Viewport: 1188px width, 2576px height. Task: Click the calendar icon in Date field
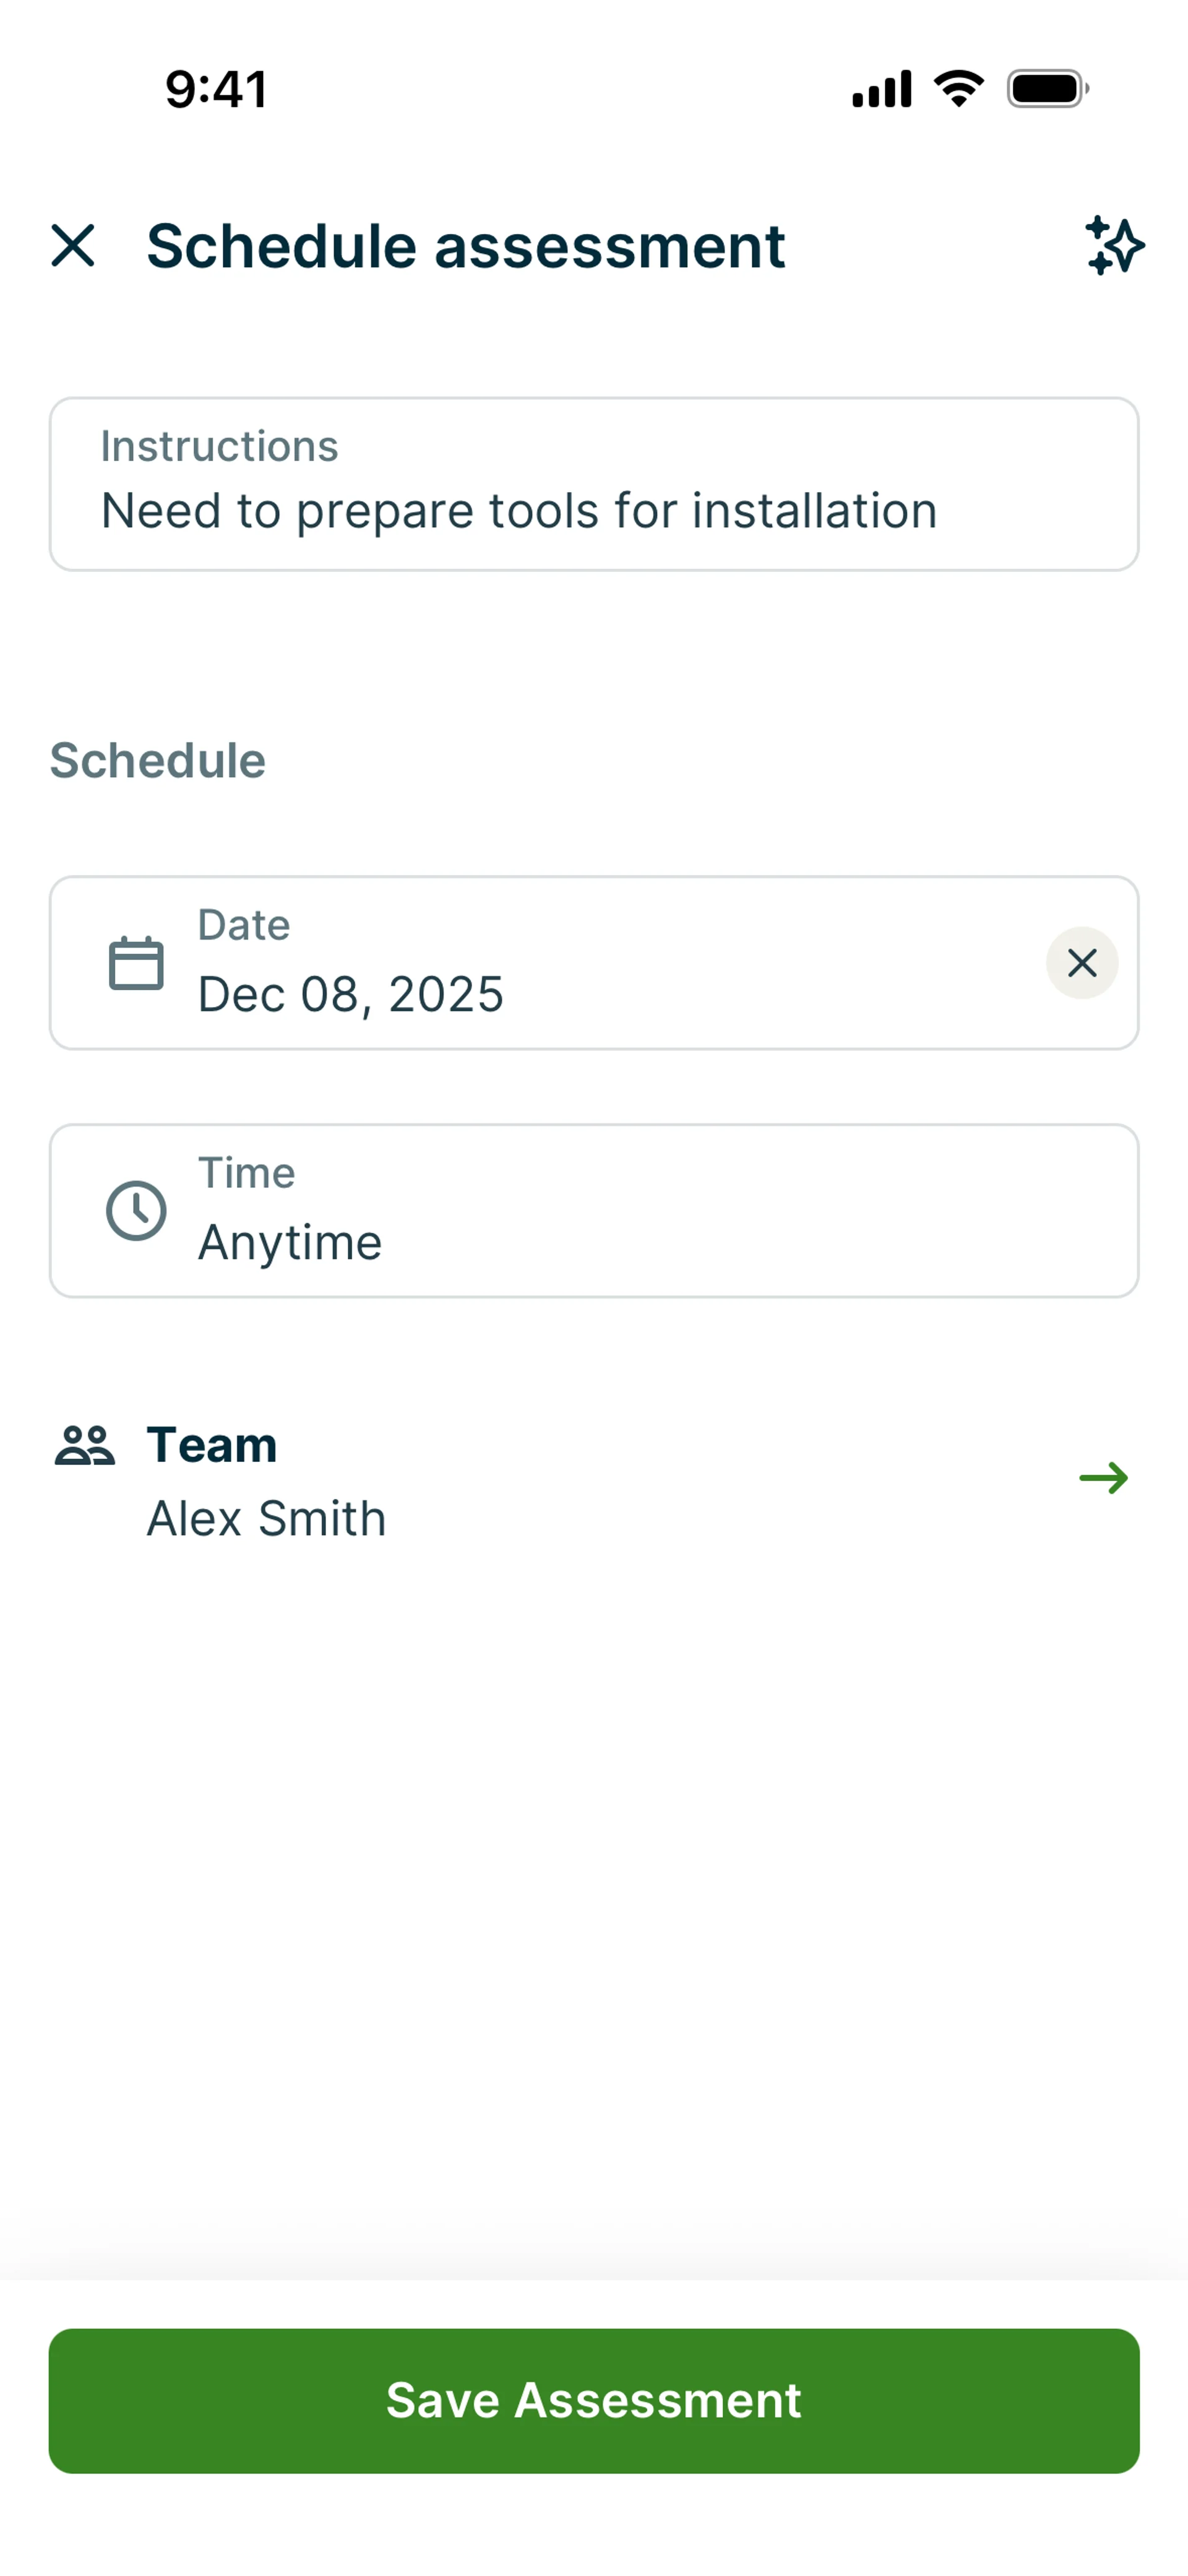136,963
